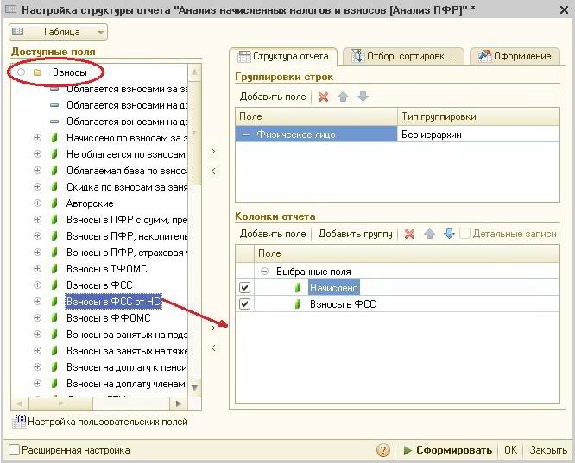Switch to Оформление tab
The height and width of the screenshot is (463, 575).
click(515, 56)
